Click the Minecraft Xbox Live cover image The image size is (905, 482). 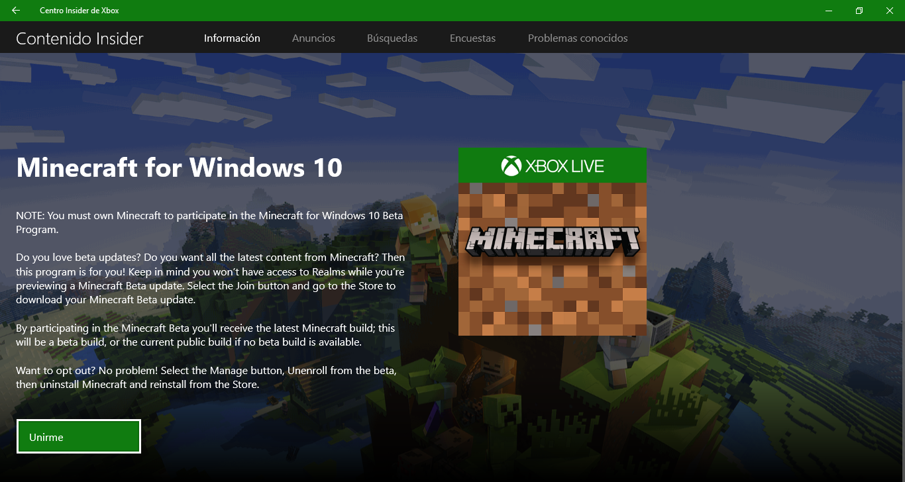(553, 242)
